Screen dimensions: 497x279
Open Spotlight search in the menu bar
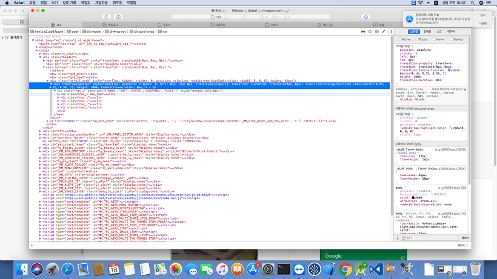473,3
